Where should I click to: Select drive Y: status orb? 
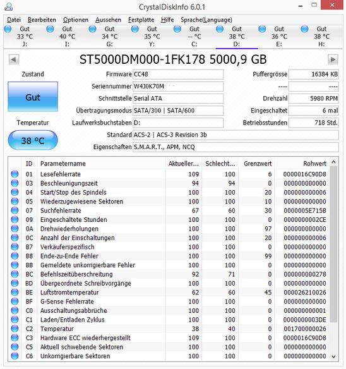(135, 29)
